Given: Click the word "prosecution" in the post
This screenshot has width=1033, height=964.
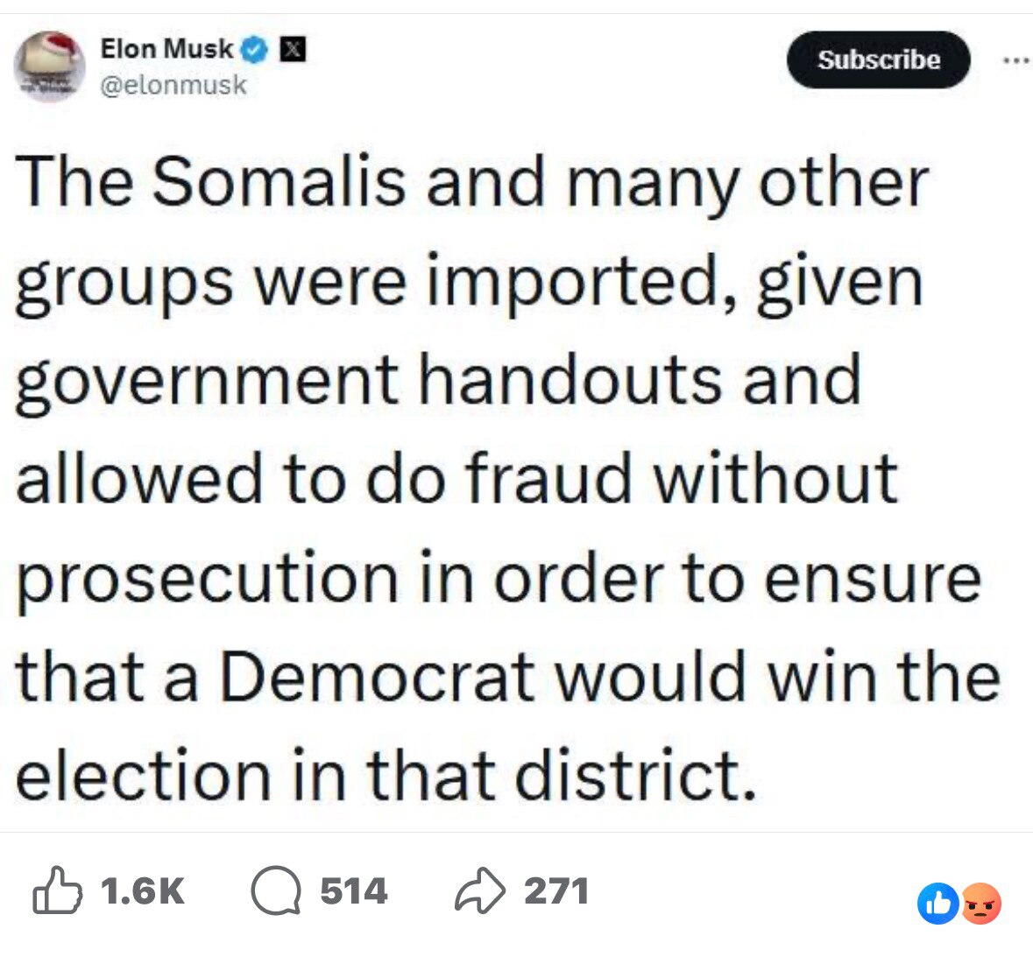Looking at the screenshot, I should pyautogui.click(x=207, y=578).
